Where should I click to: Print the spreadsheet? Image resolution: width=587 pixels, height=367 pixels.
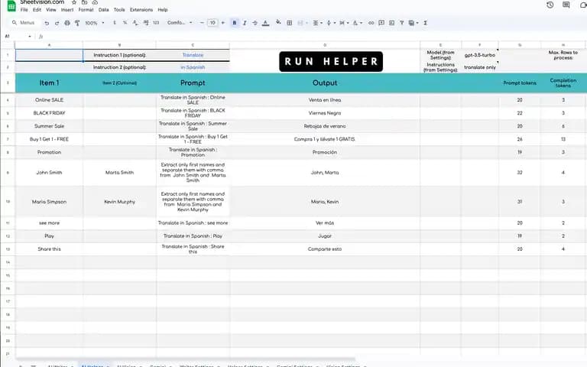[x=67, y=23]
